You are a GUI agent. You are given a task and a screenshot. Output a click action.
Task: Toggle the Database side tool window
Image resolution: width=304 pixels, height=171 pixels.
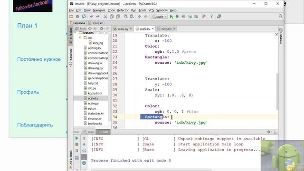pos(281,36)
